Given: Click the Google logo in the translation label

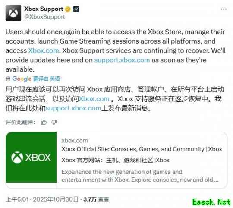Looking at the screenshot, I should (22, 79).
